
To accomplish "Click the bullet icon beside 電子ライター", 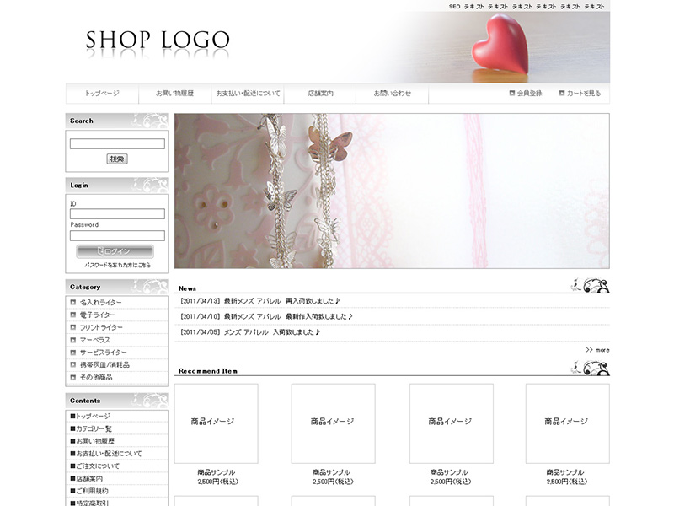I will click(73, 315).
